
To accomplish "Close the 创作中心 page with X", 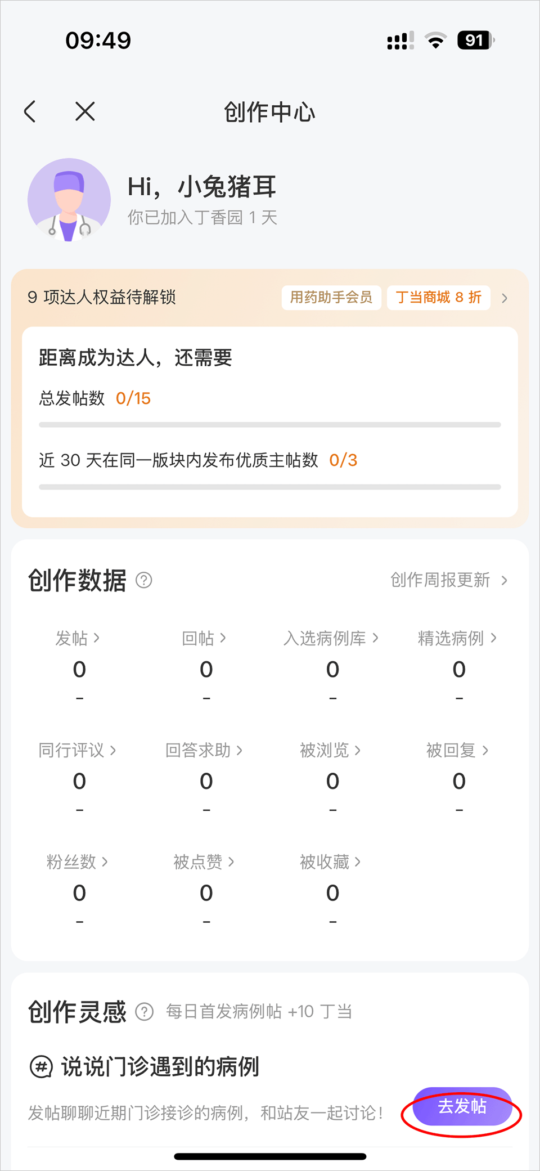I will tap(85, 111).
